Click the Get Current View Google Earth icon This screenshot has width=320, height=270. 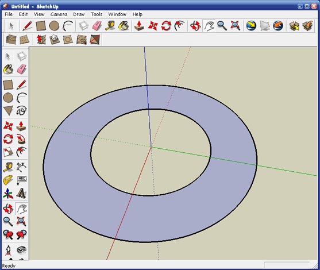point(251,26)
